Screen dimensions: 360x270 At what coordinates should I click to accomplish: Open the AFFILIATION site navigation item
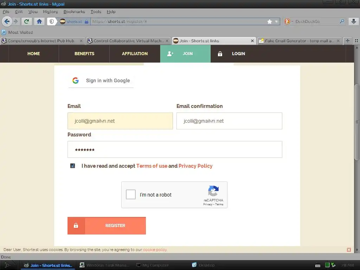[135, 54]
